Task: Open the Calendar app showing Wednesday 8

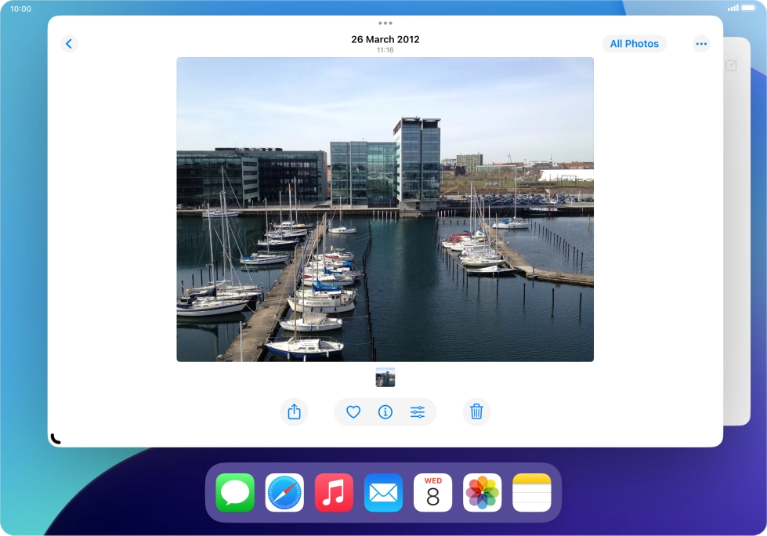Action: [x=433, y=492]
